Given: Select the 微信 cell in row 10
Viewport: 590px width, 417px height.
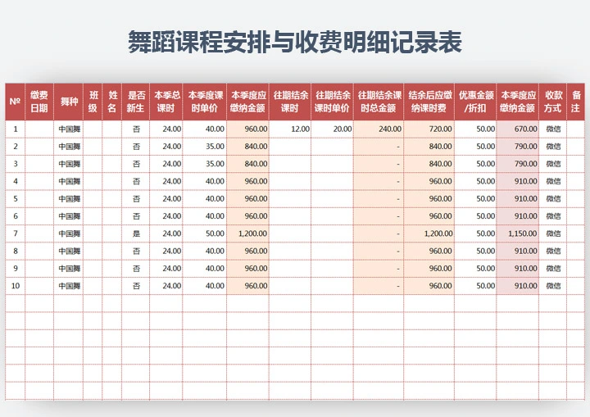Looking at the screenshot, I should click(x=553, y=286).
